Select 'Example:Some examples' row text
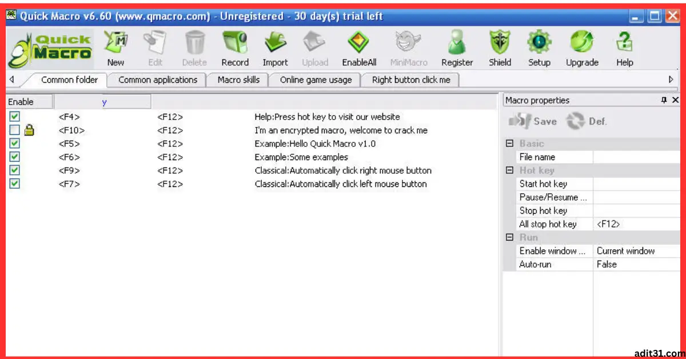The height and width of the screenshot is (359, 686). 301,157
